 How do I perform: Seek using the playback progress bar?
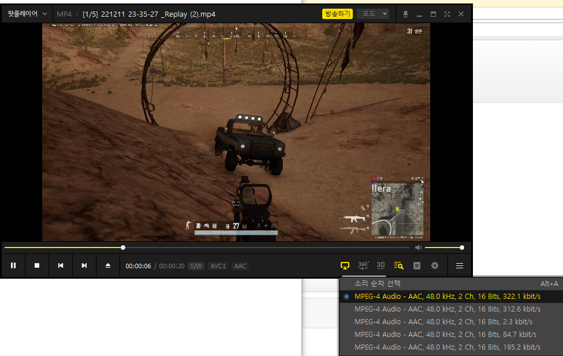(x=207, y=248)
